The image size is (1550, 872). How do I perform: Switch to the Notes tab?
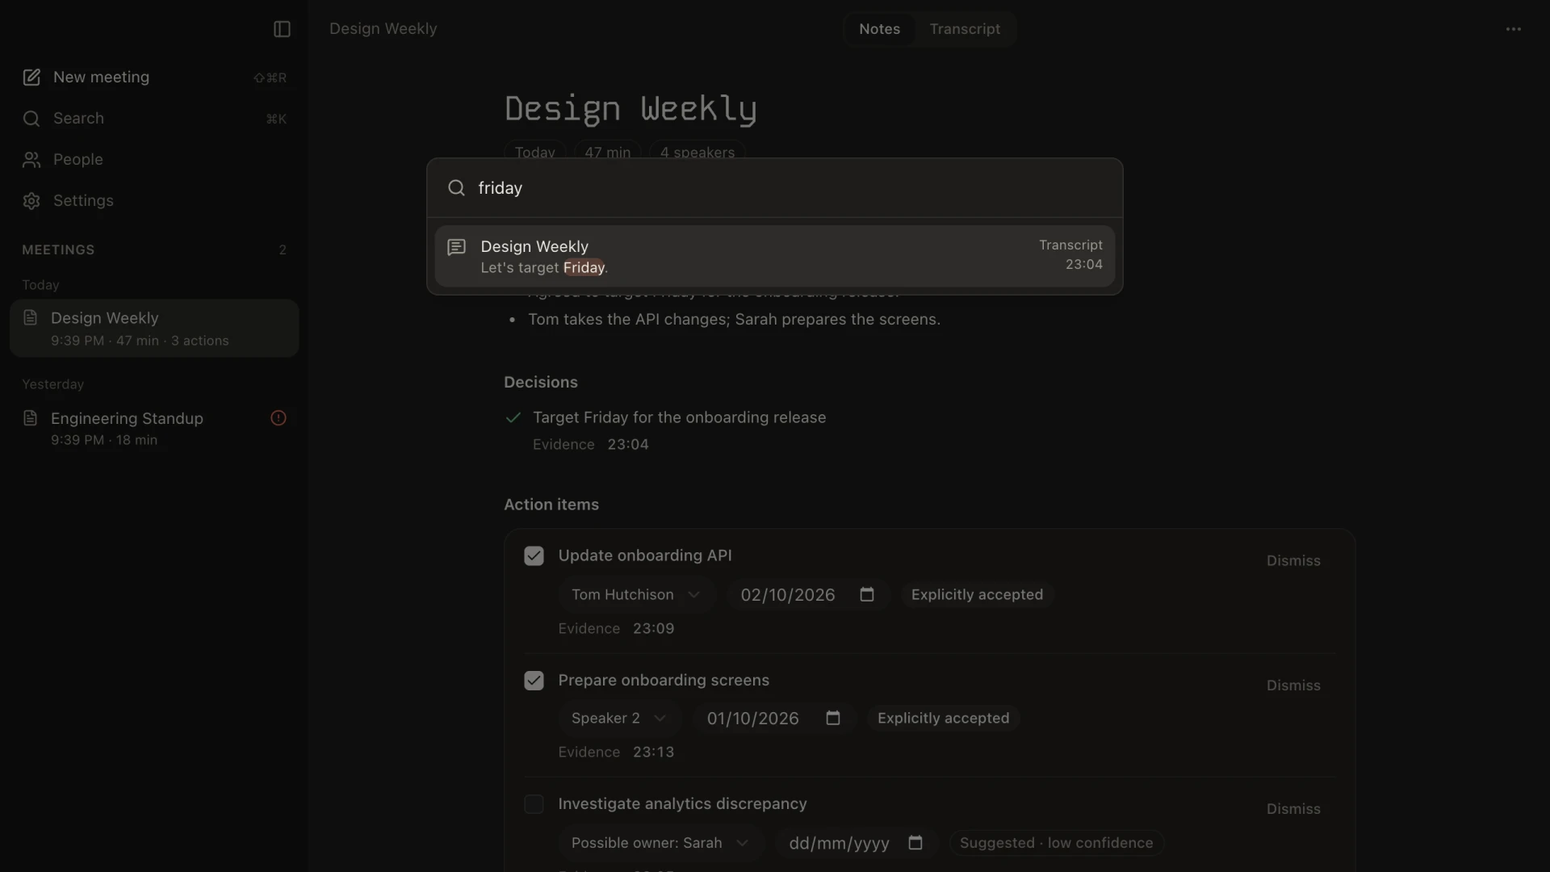(x=879, y=29)
